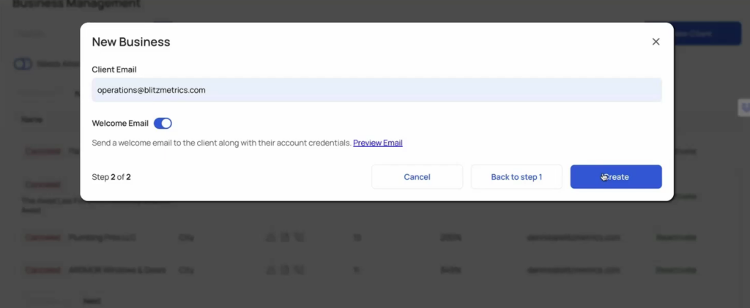The width and height of the screenshot is (750, 308).
Task: Click first action icon in Plumbing Pros row
Action: coord(270,237)
